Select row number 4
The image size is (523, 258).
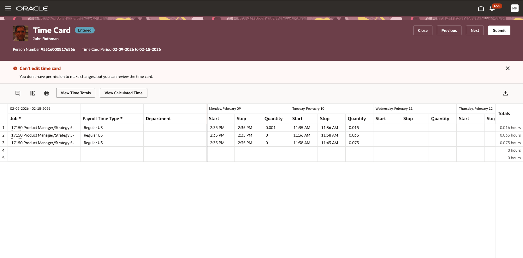(3, 150)
